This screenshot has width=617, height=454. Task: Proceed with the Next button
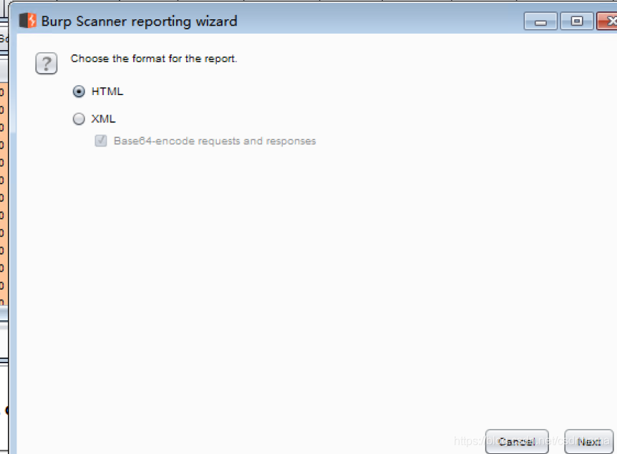(x=588, y=441)
